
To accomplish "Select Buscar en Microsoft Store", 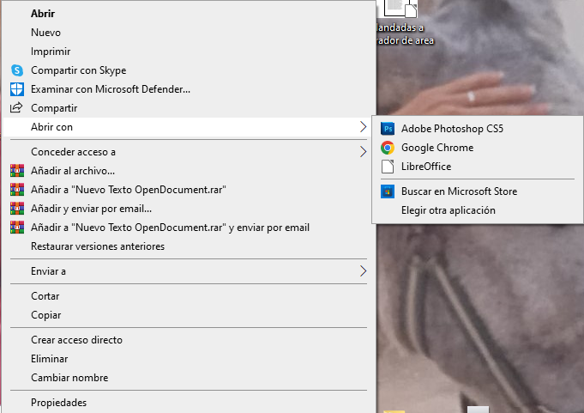I will point(478,191).
